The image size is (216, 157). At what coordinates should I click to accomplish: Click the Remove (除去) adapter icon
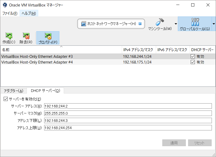point(26,36)
